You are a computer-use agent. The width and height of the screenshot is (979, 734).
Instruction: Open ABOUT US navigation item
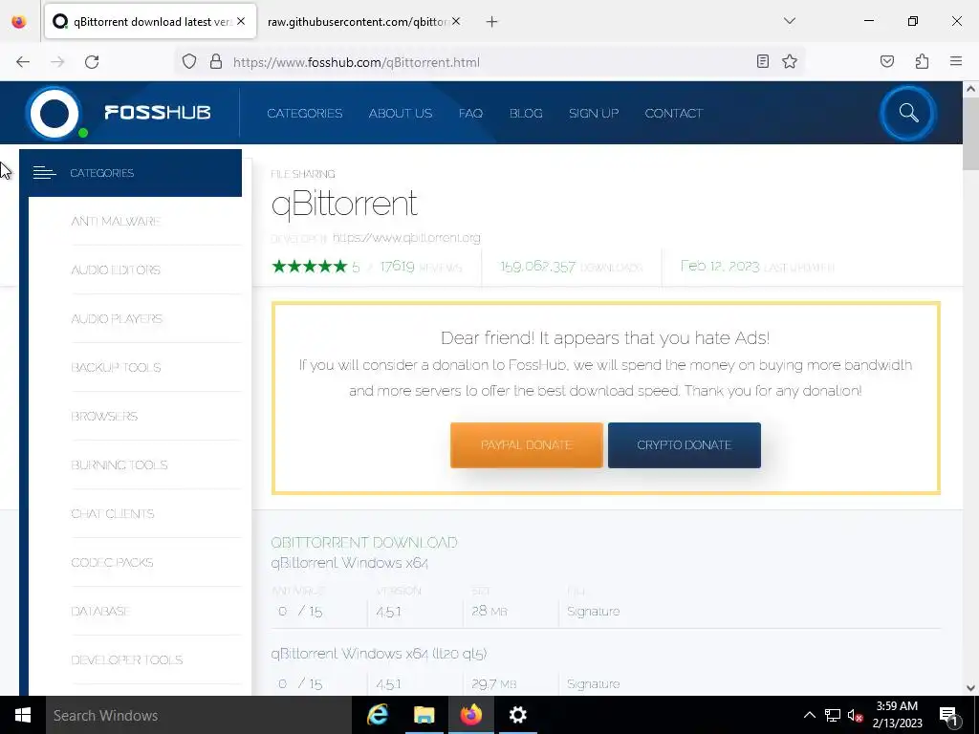click(x=401, y=114)
